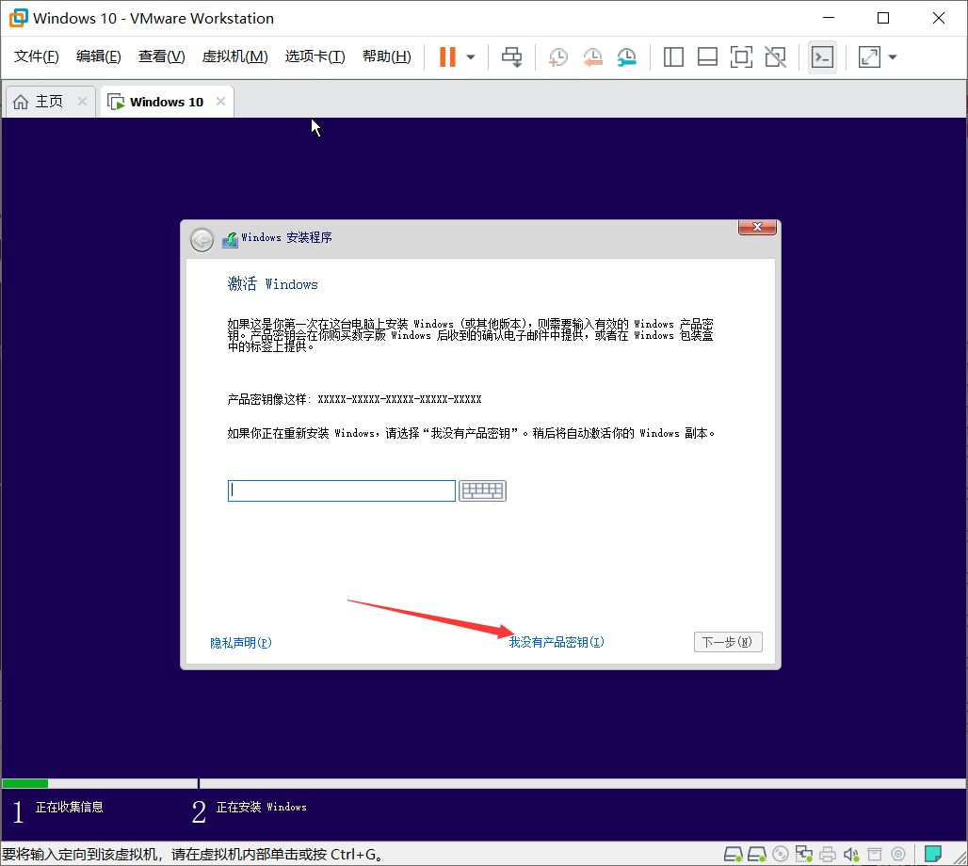Viewport: 968px width, 866px height.
Task: Click the 激活 Windows heading
Action: point(273,284)
